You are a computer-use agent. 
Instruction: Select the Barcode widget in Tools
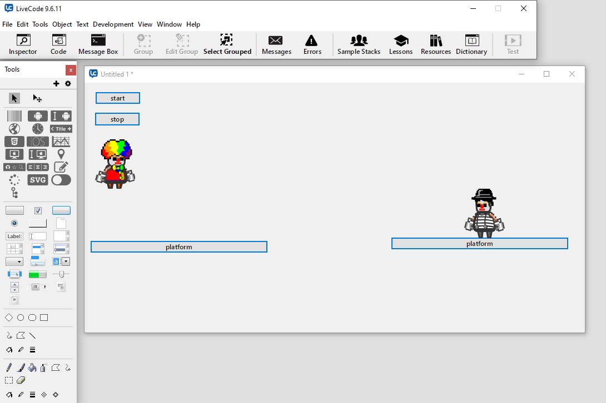coord(14,116)
